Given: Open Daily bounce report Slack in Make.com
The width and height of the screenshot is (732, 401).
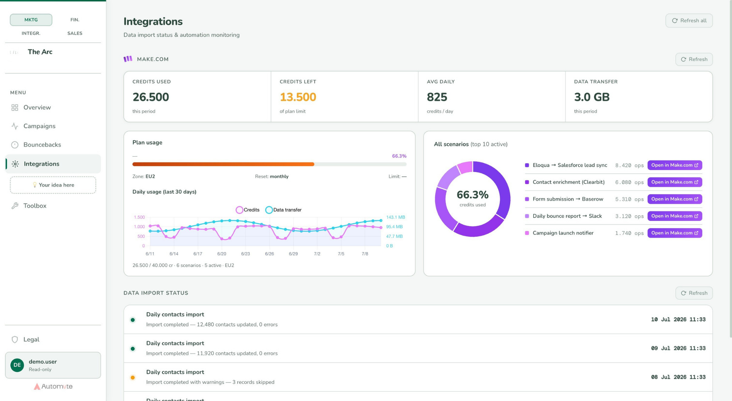Looking at the screenshot, I should pos(675,216).
